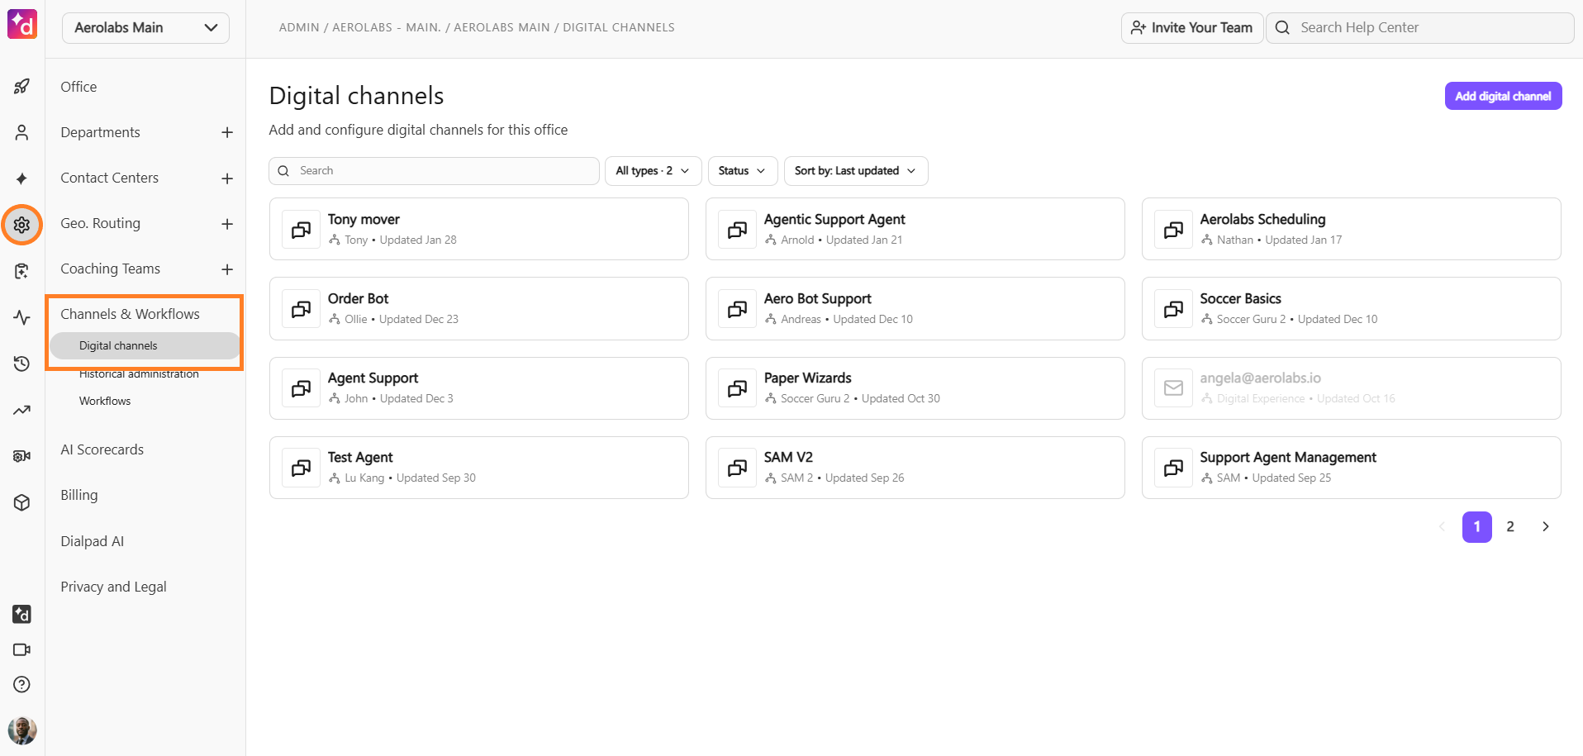This screenshot has width=1583, height=756.
Task: Open the activity pulse sidebar icon
Action: click(x=22, y=317)
